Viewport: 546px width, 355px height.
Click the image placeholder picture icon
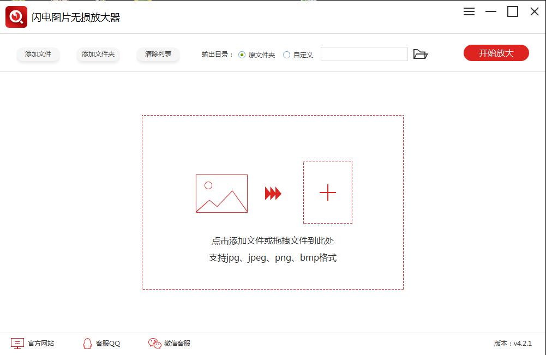coord(221,193)
